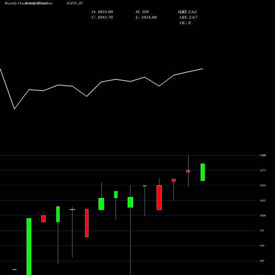Image resolution: width=275 pixels, height=275 pixels.
Task: Click the 1050 price axis label
Action: pyautogui.click(x=263, y=185)
